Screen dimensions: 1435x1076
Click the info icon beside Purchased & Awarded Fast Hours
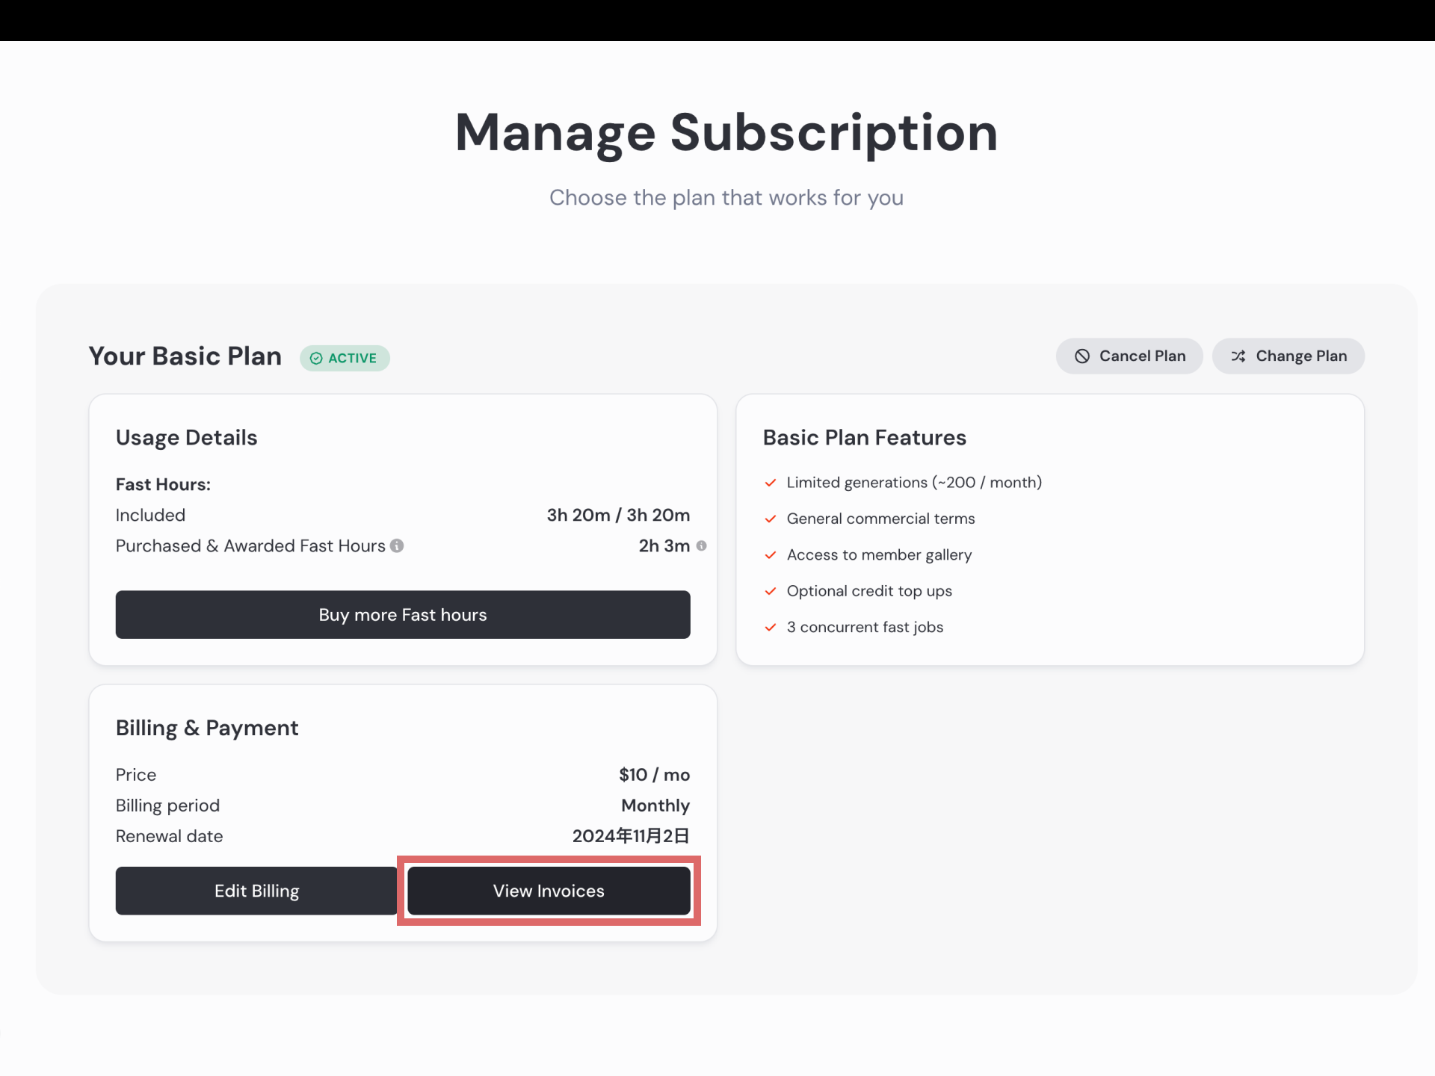(x=396, y=546)
